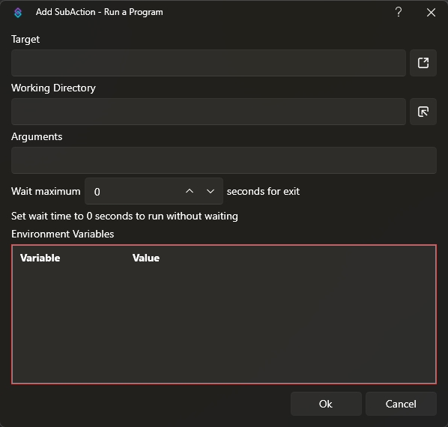Click inside the Environment Variables list
This screenshot has height=427, width=448.
224,314
